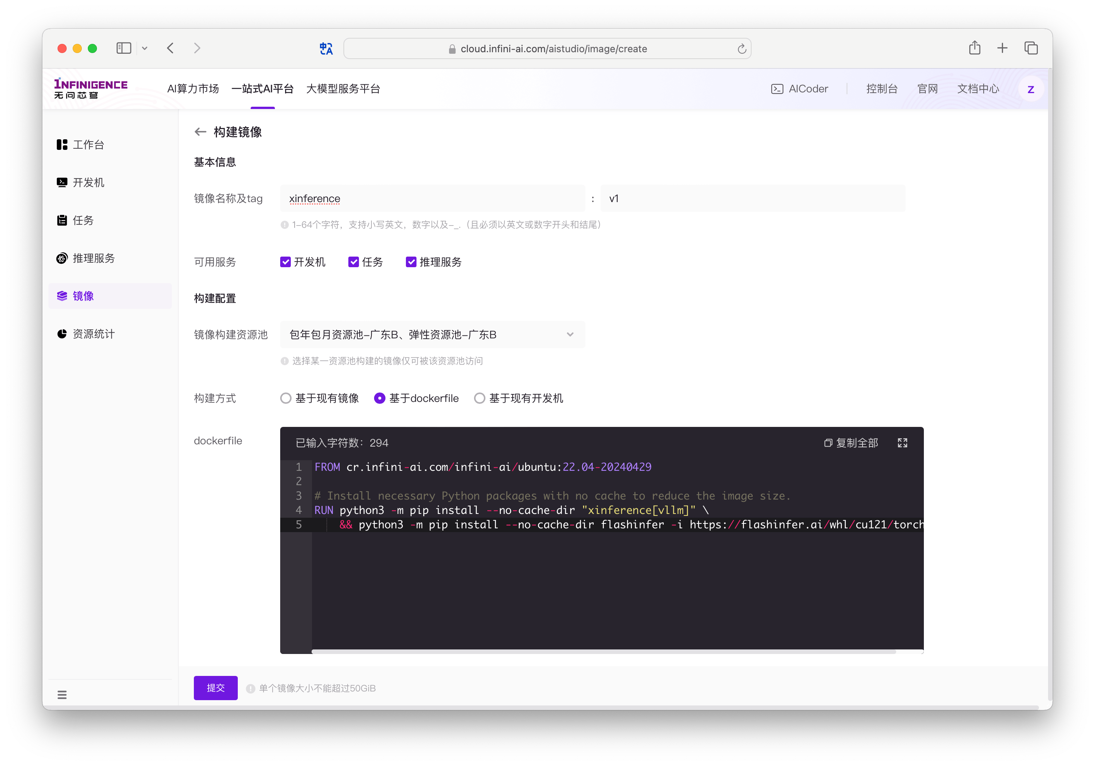The width and height of the screenshot is (1095, 766).
Task: Select 基于dockerfile radio button
Action: pos(380,398)
